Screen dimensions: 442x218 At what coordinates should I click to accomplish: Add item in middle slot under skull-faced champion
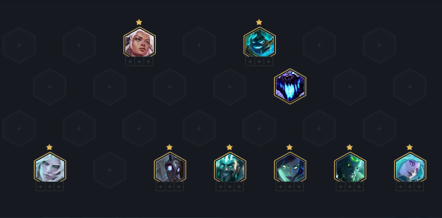[x=259, y=61]
